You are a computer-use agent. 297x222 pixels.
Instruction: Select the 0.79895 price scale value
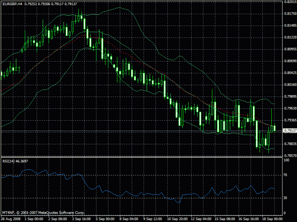tap(290, 97)
